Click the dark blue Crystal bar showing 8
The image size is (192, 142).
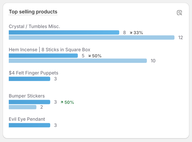(64, 33)
